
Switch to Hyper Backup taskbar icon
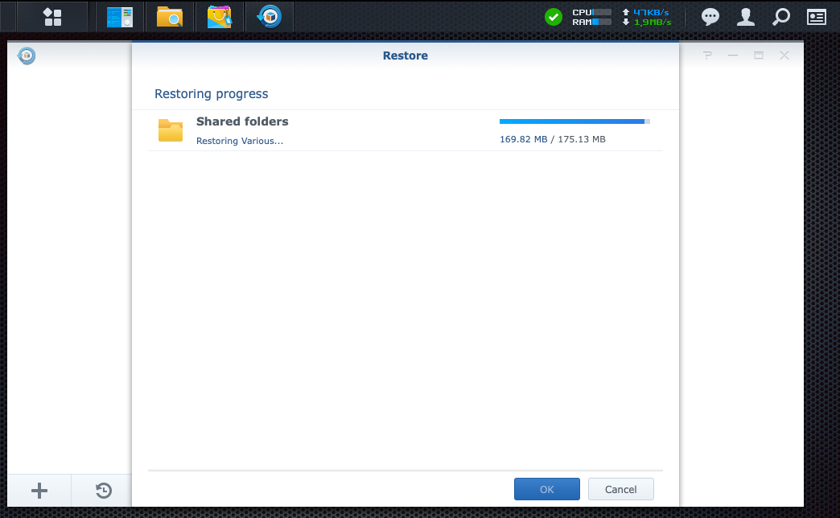click(x=269, y=17)
